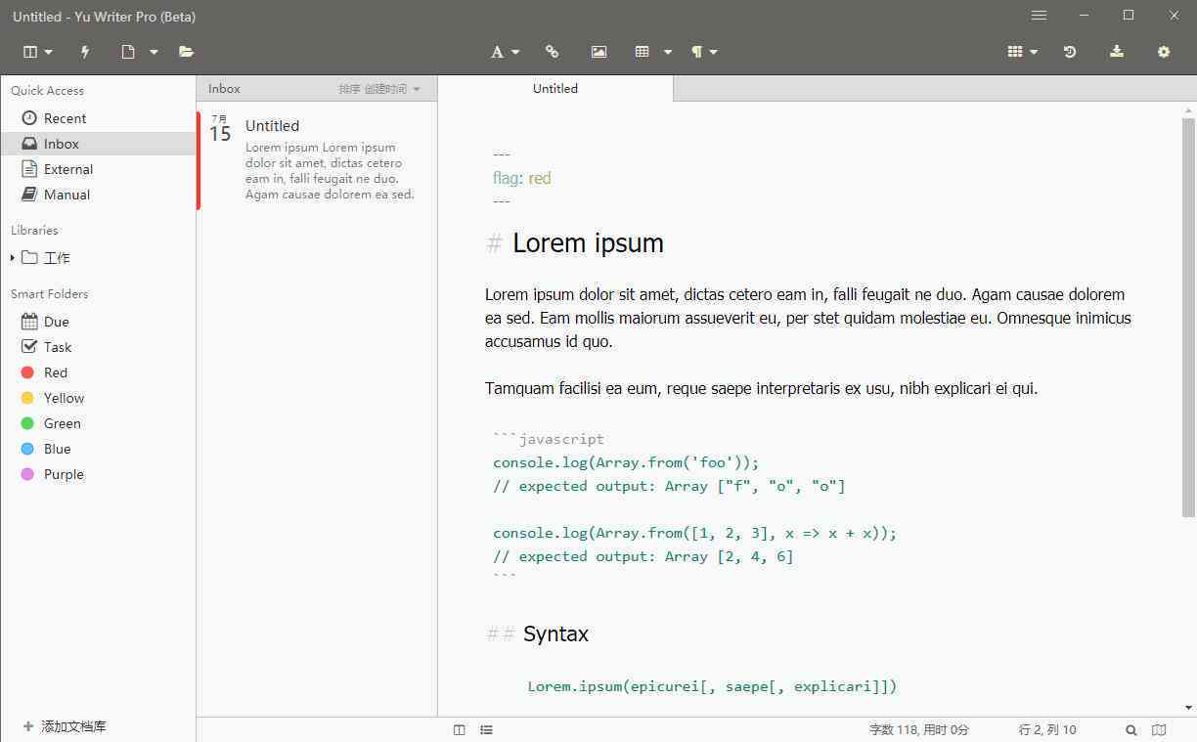Image resolution: width=1197 pixels, height=742 pixels.
Task: Click the font formatting A icon
Action: pos(498,52)
